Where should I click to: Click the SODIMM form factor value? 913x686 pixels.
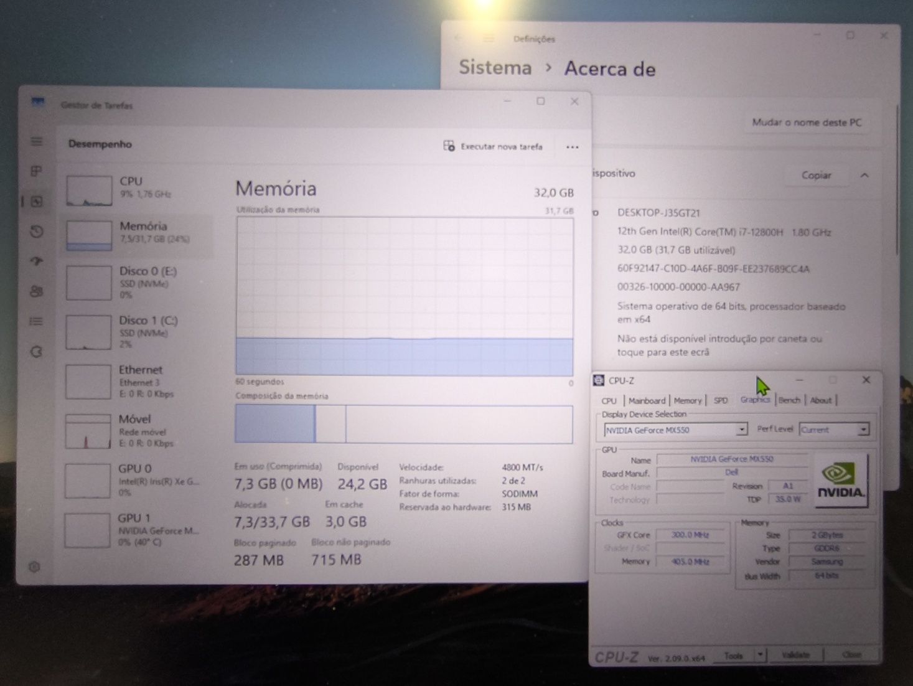(x=520, y=494)
